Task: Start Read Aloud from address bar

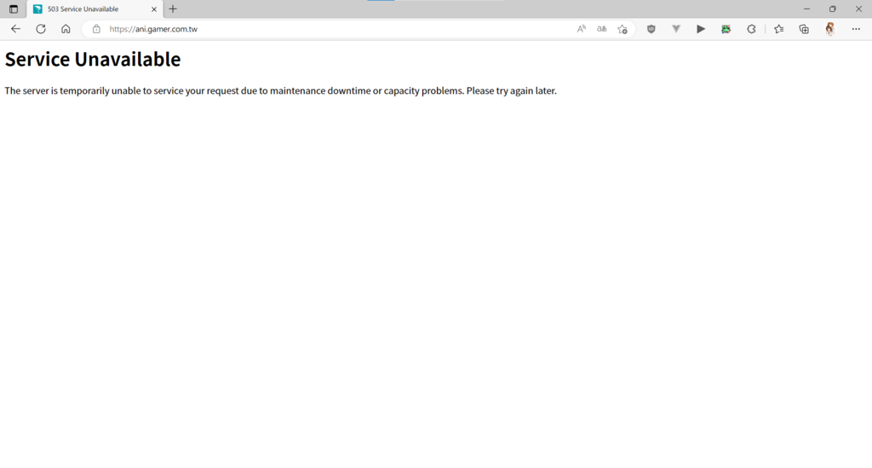Action: pyautogui.click(x=581, y=29)
